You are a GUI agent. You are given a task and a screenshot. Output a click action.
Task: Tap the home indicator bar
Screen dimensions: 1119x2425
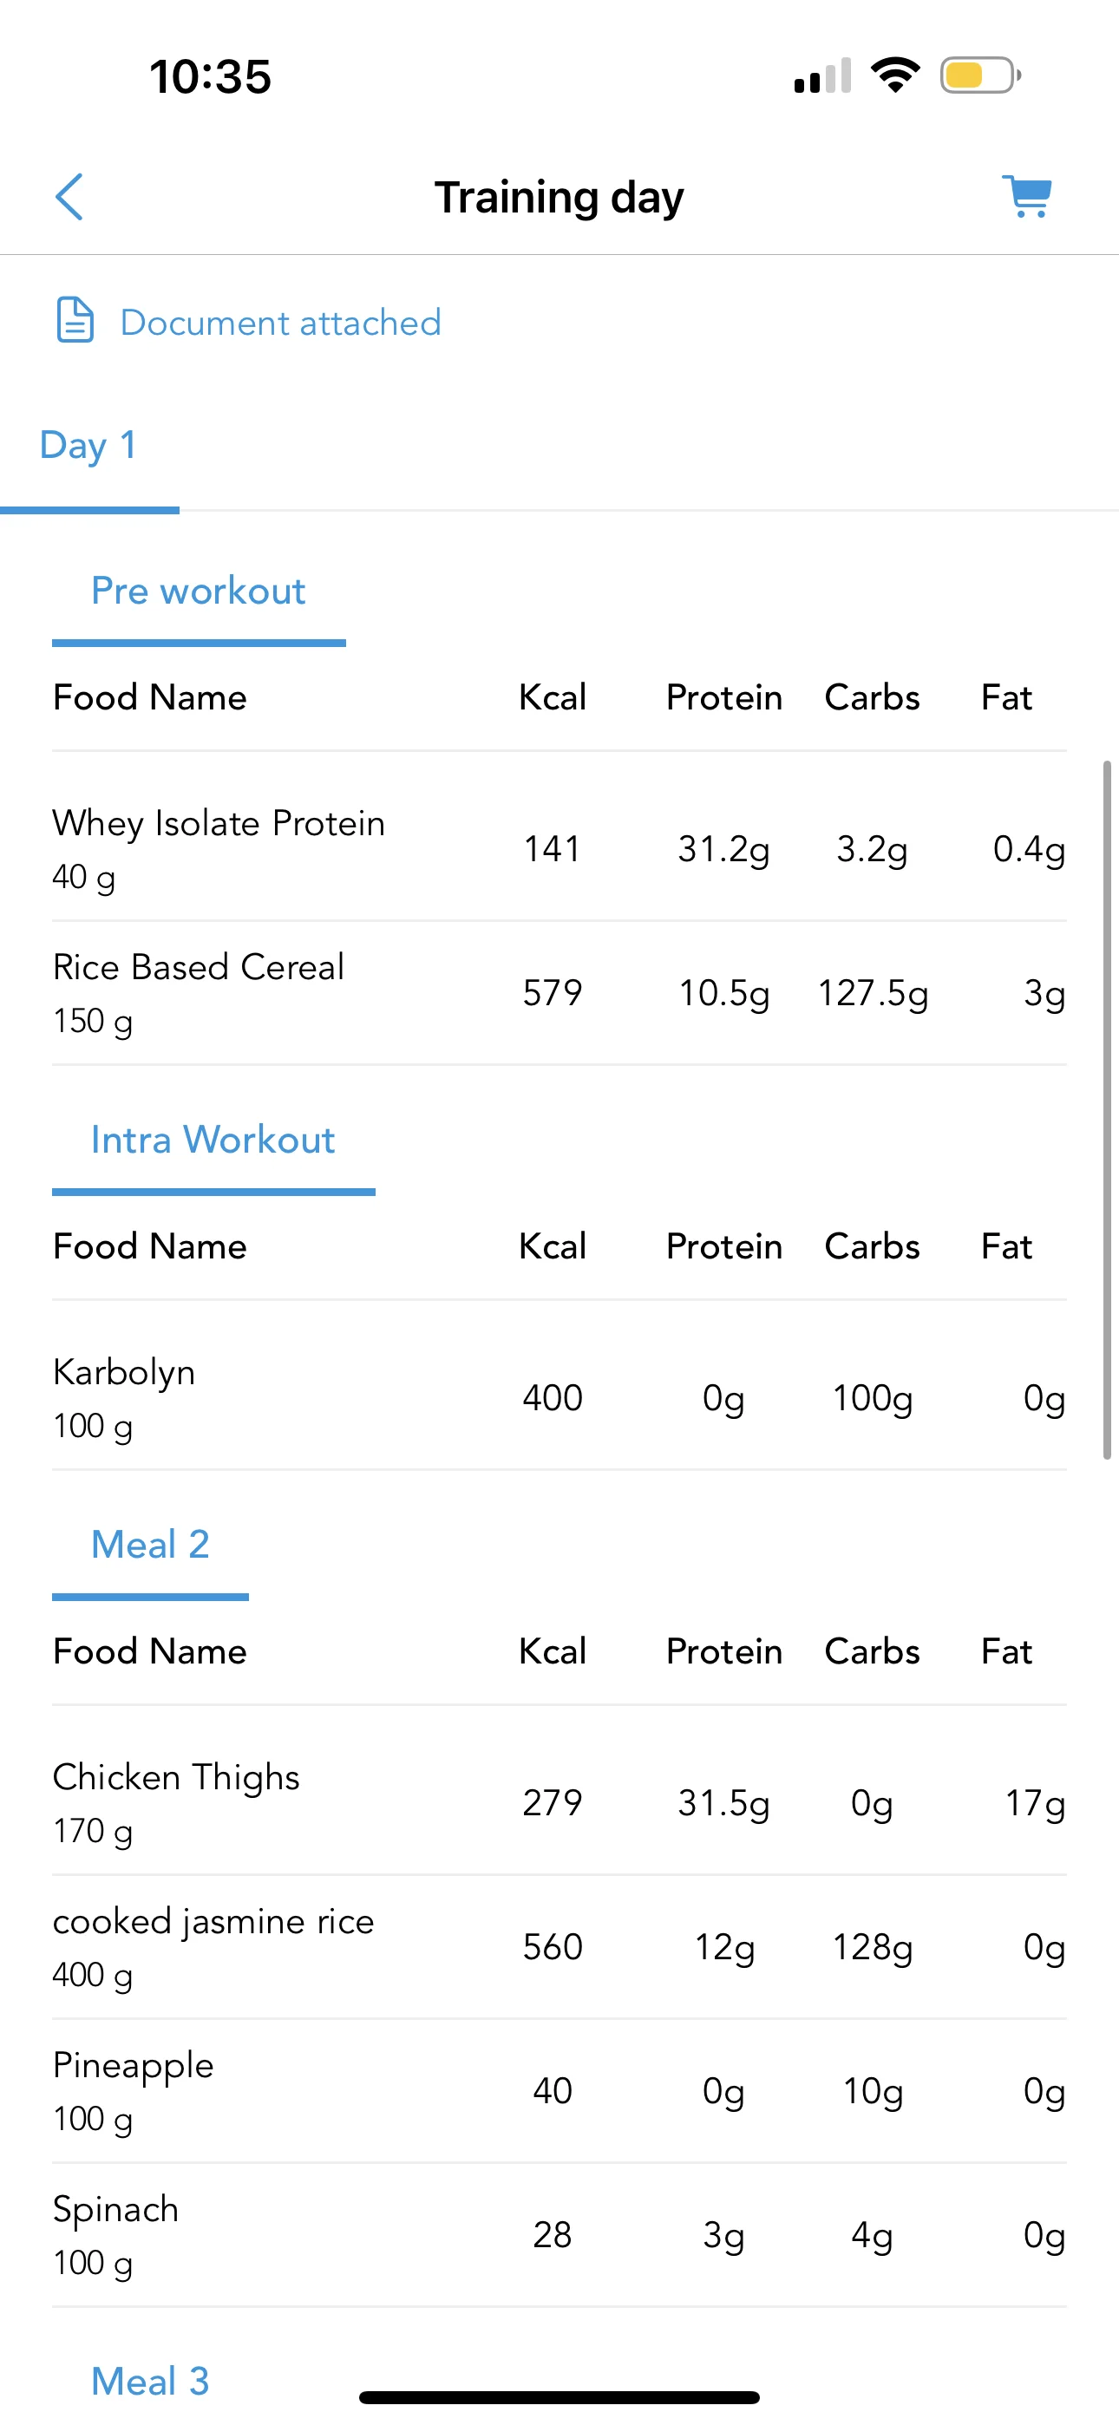559,2396
